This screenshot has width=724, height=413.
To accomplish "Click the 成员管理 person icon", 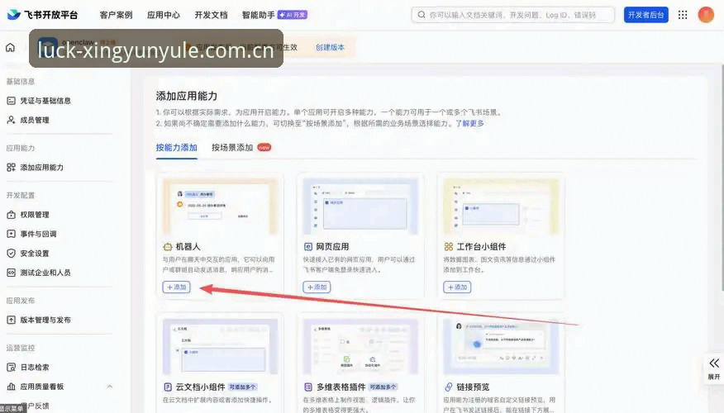I will coord(11,120).
